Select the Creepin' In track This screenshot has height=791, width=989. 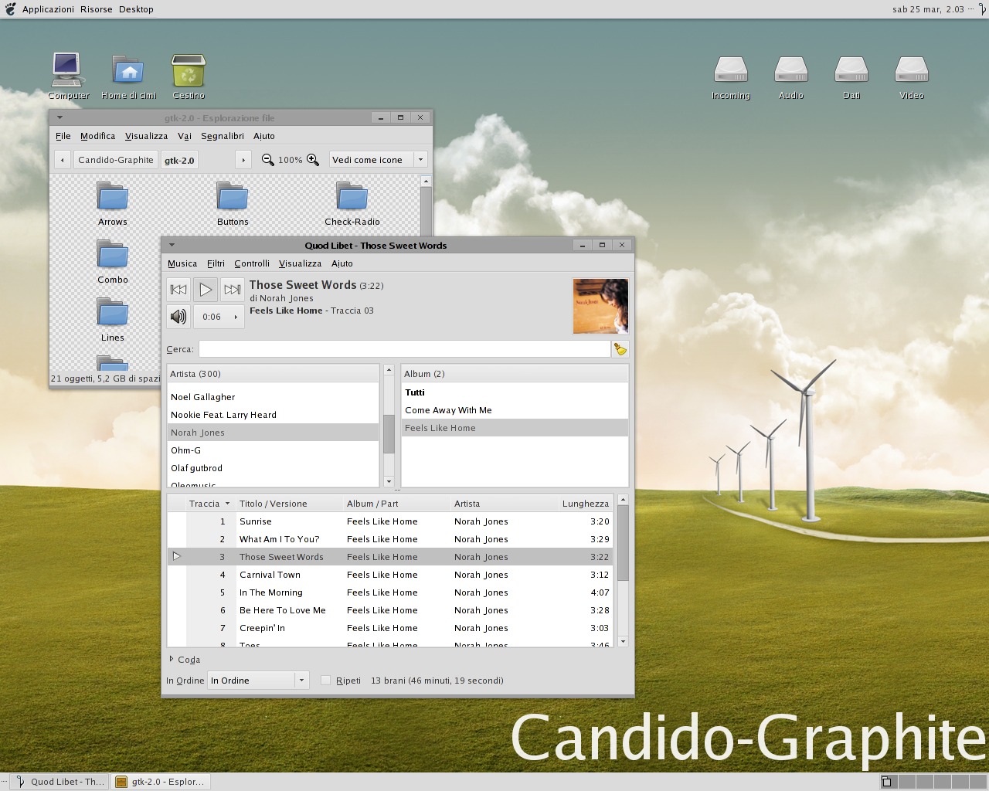[x=390, y=628]
